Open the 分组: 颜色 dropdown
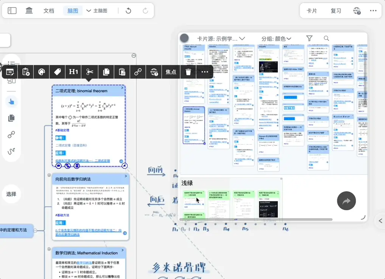The width and height of the screenshot is (385, 279). click(x=276, y=39)
